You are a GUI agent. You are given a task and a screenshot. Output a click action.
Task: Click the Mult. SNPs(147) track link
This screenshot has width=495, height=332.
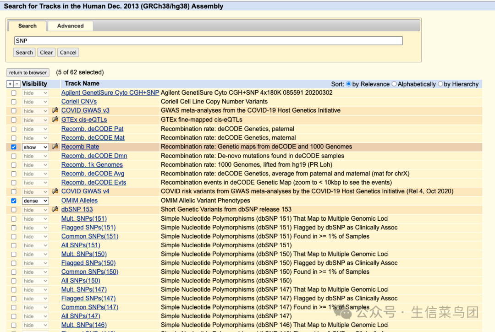point(84,289)
